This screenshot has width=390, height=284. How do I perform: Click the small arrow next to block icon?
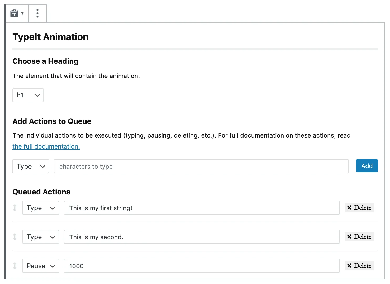pos(22,13)
